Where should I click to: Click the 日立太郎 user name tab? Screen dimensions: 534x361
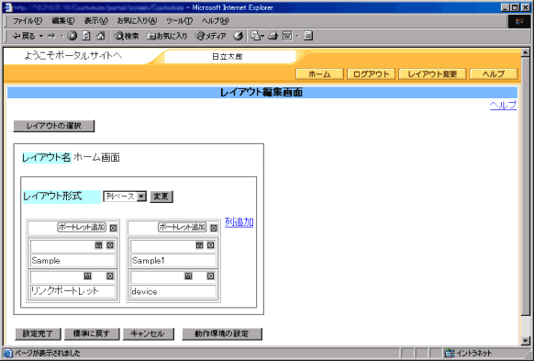pyautogui.click(x=228, y=57)
